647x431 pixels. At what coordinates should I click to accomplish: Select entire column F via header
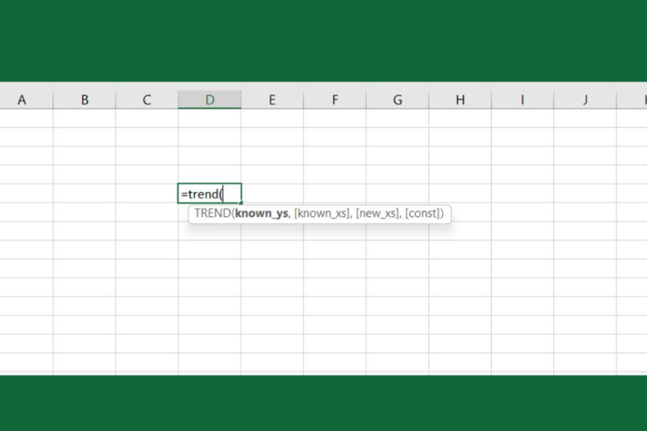(335, 99)
